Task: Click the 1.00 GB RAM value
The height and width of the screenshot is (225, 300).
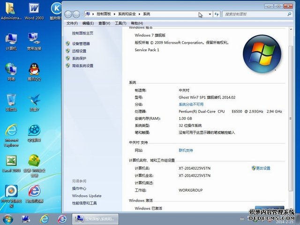Action: pos(185,119)
